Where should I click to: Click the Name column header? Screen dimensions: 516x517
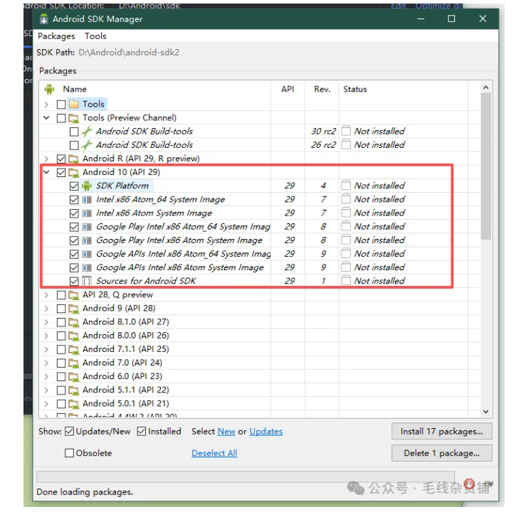tap(75, 89)
